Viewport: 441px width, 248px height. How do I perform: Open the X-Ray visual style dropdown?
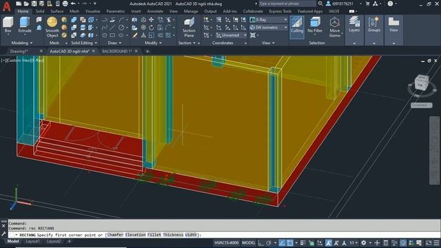(x=269, y=20)
